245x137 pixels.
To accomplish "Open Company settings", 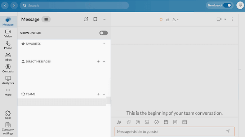I will [x=8, y=129].
